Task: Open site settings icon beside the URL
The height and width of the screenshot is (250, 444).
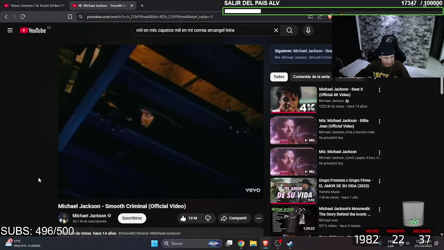Action: click(x=80, y=17)
